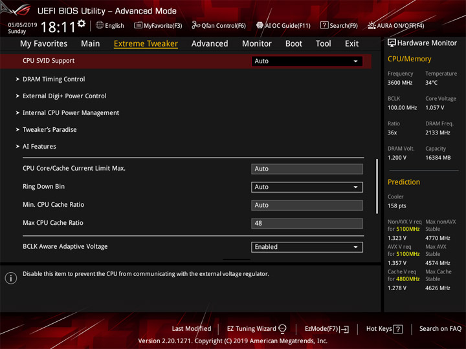Expand Tweaker's Paradise submenu
Viewport: 466px width, 349px height.
(49, 130)
